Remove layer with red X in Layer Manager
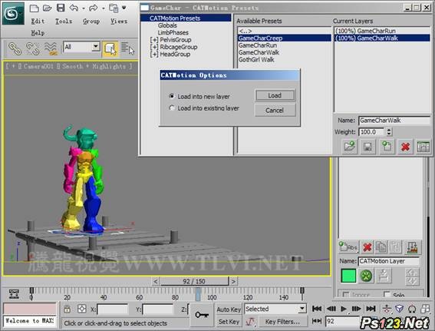The width and height of the screenshot is (435, 331). tap(367, 247)
